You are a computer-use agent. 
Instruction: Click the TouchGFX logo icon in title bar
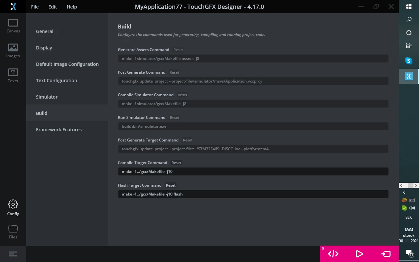point(13,7)
